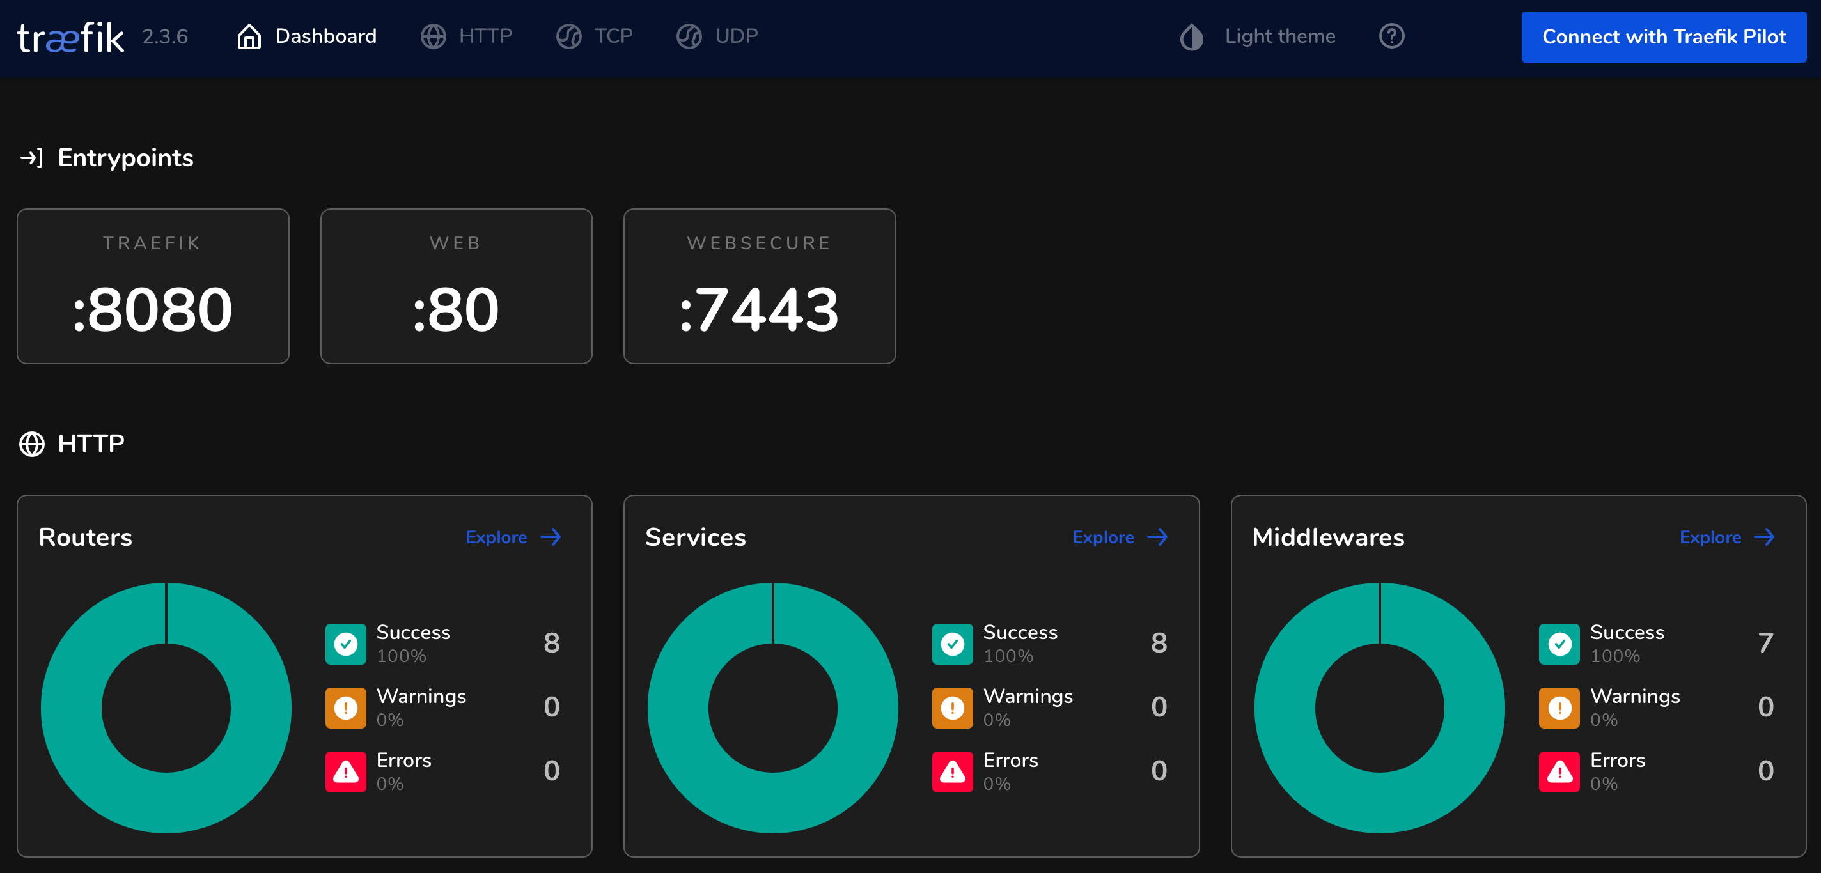Image resolution: width=1821 pixels, height=873 pixels.
Task: Click the Dashboard home icon
Action: 249,36
